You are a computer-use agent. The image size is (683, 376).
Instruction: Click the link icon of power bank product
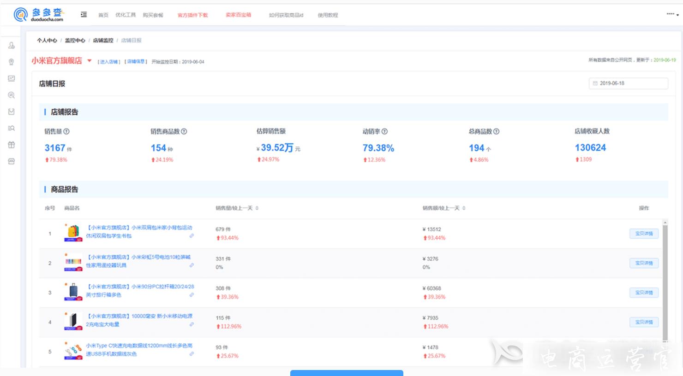(192, 324)
